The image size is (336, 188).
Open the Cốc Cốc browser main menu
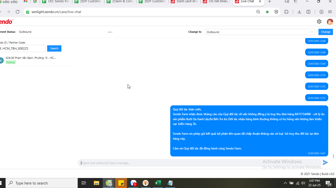click(x=330, y=12)
